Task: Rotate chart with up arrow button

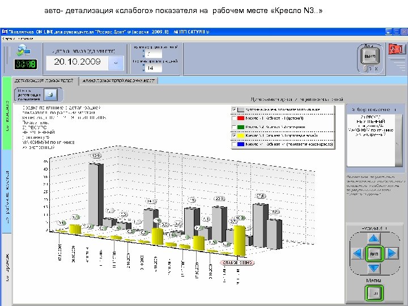Action: tap(374, 238)
